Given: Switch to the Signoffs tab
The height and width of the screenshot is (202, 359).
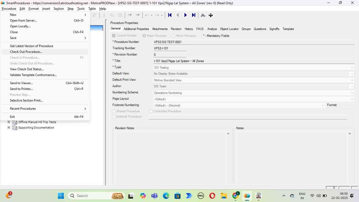Looking at the screenshot, I should point(274,29).
